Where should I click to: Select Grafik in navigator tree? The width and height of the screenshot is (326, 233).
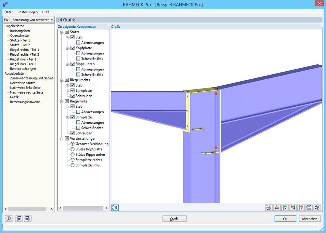tap(14, 97)
